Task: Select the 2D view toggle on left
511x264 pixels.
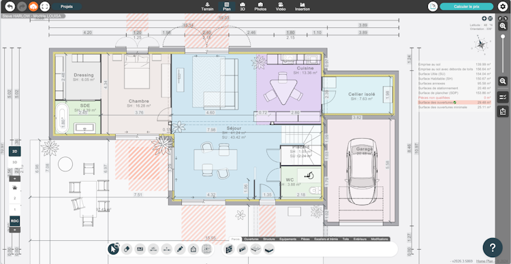Action: click(15, 151)
